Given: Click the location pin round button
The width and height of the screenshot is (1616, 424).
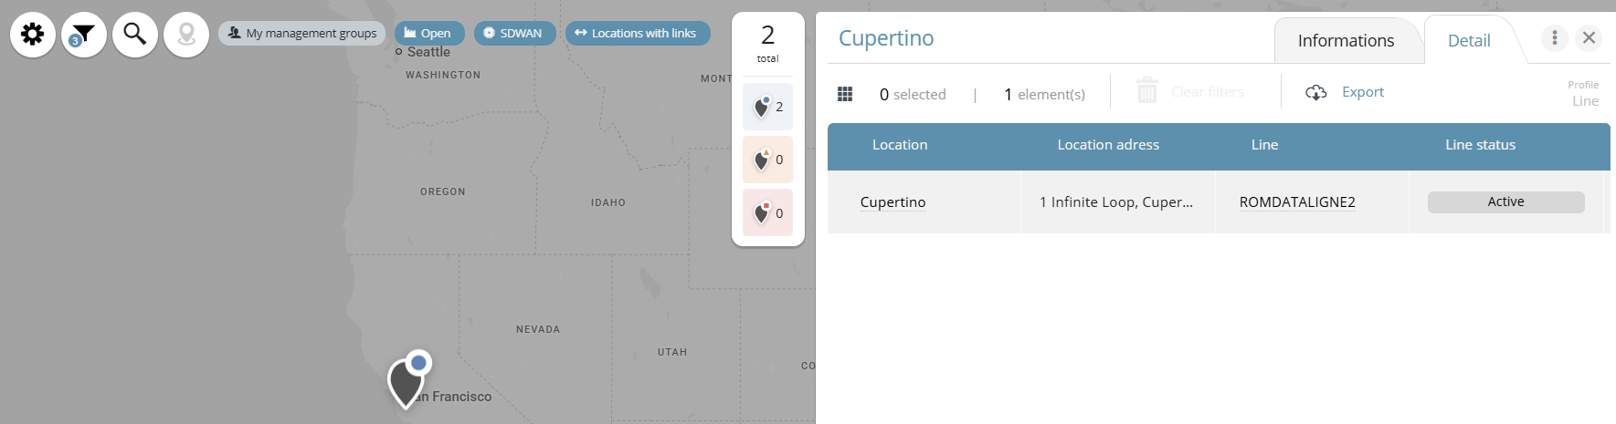Looking at the screenshot, I should pyautogui.click(x=186, y=35).
